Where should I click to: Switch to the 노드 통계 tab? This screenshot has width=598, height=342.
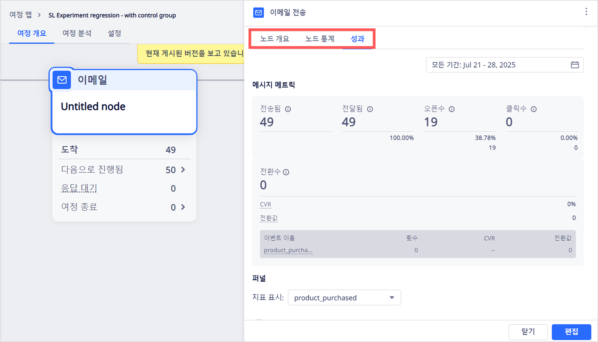pyautogui.click(x=320, y=39)
